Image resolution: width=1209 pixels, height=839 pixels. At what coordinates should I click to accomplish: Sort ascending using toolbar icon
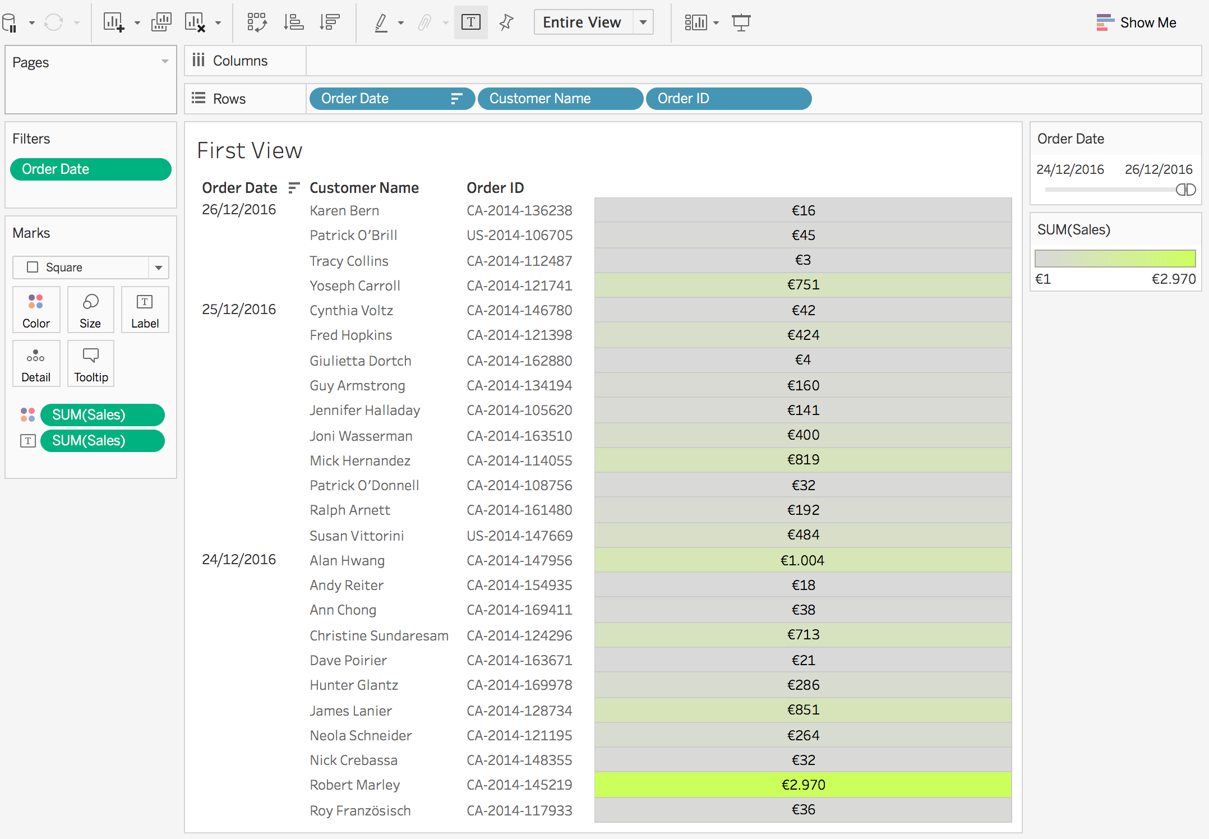pos(293,22)
